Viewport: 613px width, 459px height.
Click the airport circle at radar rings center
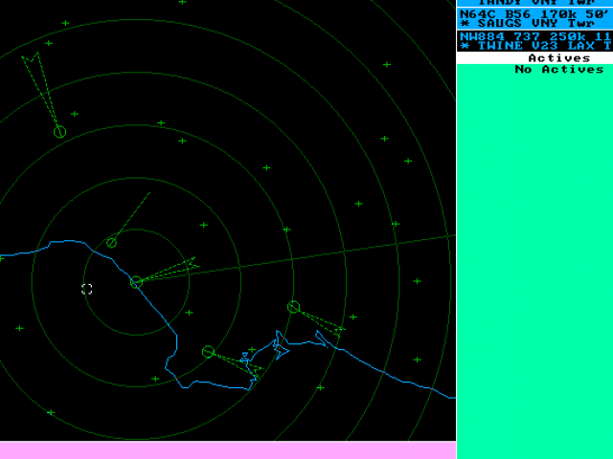(136, 281)
